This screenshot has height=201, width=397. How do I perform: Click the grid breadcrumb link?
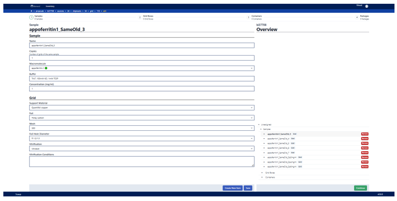[x=92, y=11]
